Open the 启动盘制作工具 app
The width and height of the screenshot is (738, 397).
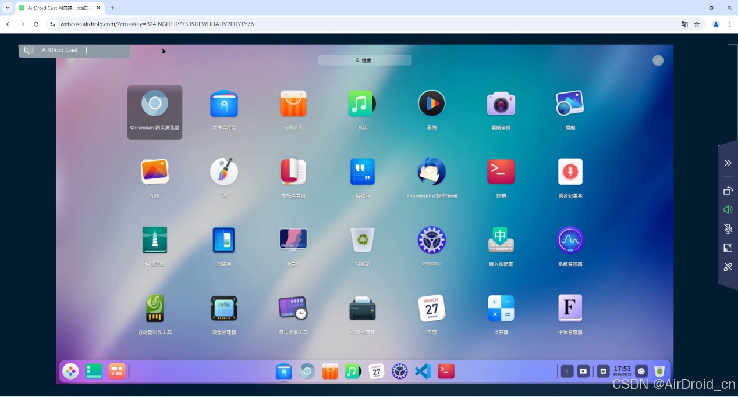(x=155, y=308)
